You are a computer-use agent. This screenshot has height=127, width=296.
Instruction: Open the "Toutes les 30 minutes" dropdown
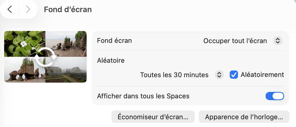click(174, 75)
